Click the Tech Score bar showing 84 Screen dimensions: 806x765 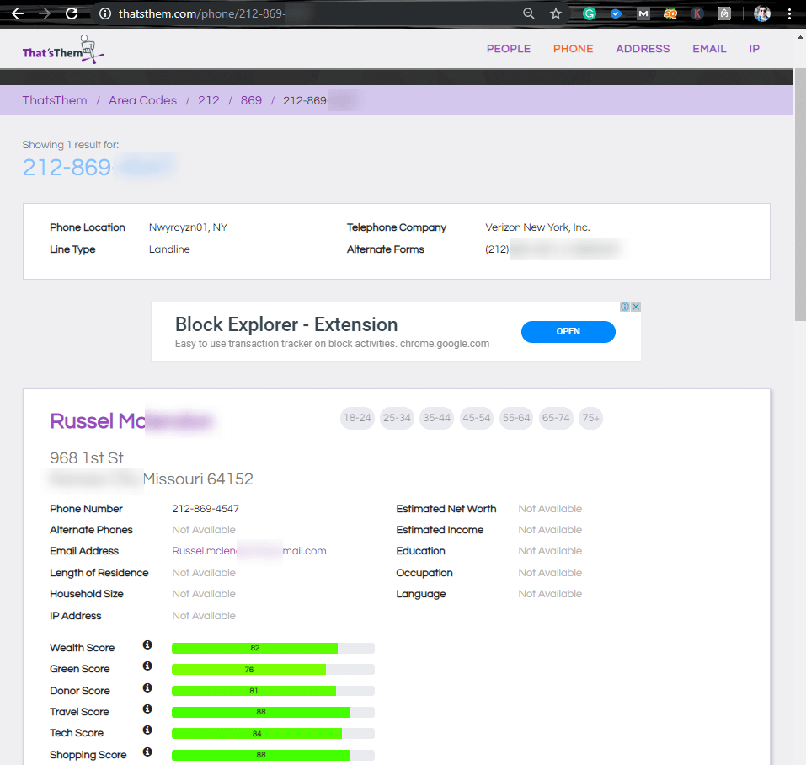[273, 734]
